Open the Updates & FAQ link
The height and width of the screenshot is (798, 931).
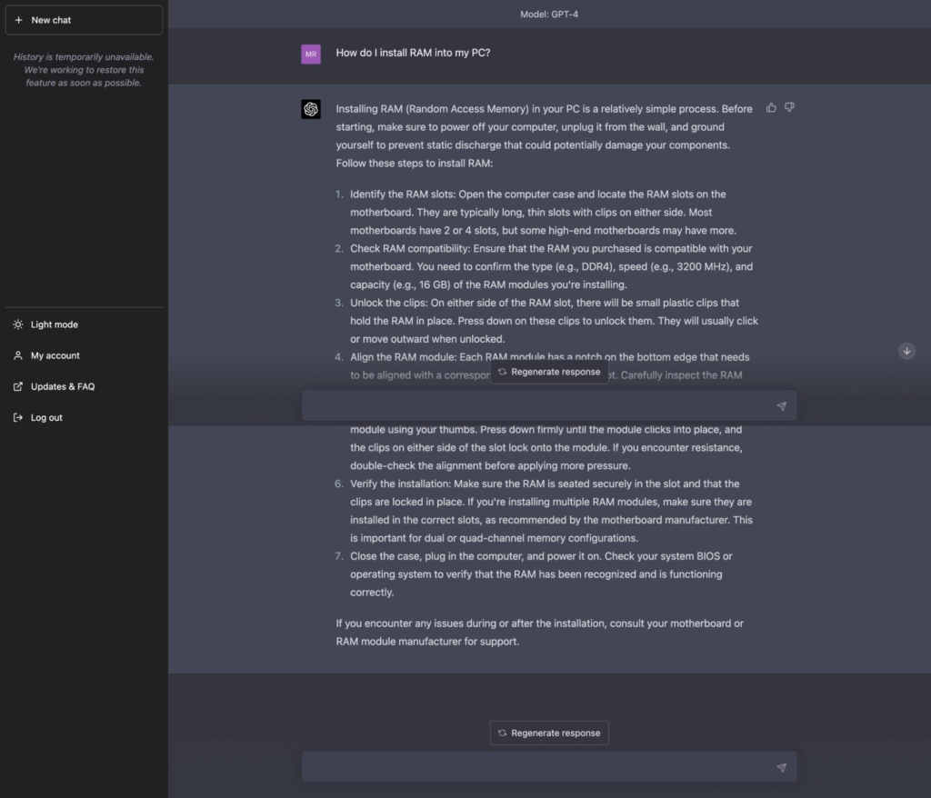[x=62, y=386]
